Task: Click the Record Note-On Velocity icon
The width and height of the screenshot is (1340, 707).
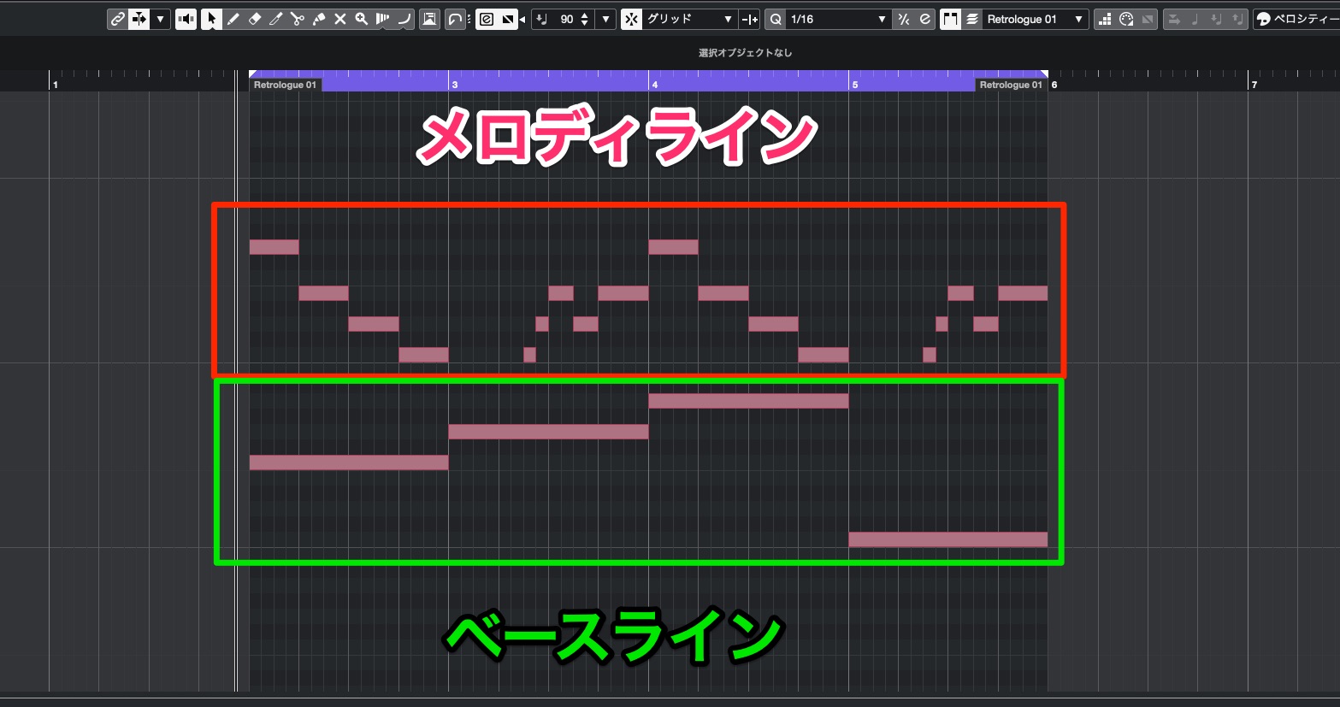Action: 1237,19
